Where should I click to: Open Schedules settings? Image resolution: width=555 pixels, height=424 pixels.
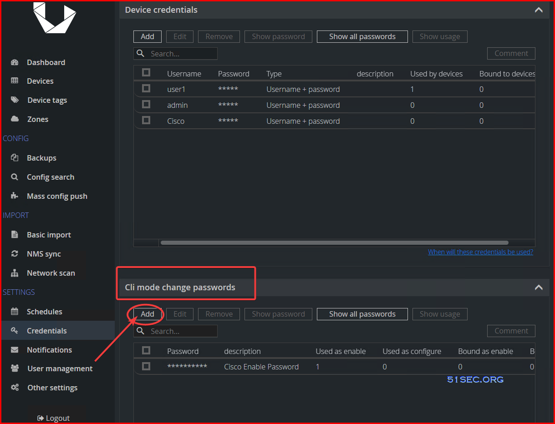[x=45, y=312]
